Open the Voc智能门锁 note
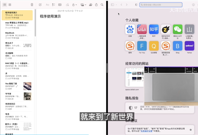The height and width of the screenshot is (135, 198). point(17,86)
